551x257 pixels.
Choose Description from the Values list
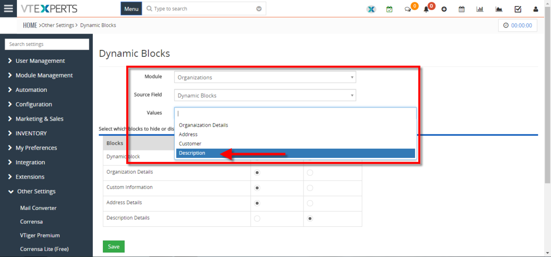click(x=192, y=153)
